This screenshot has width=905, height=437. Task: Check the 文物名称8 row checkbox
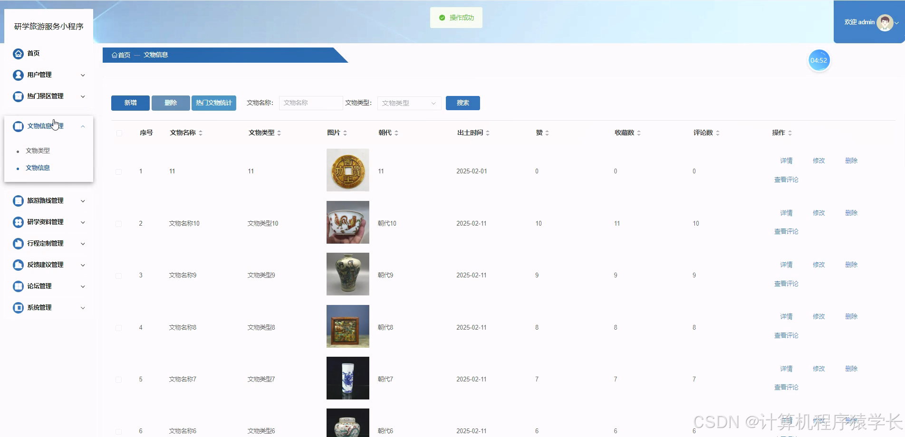pyautogui.click(x=118, y=328)
